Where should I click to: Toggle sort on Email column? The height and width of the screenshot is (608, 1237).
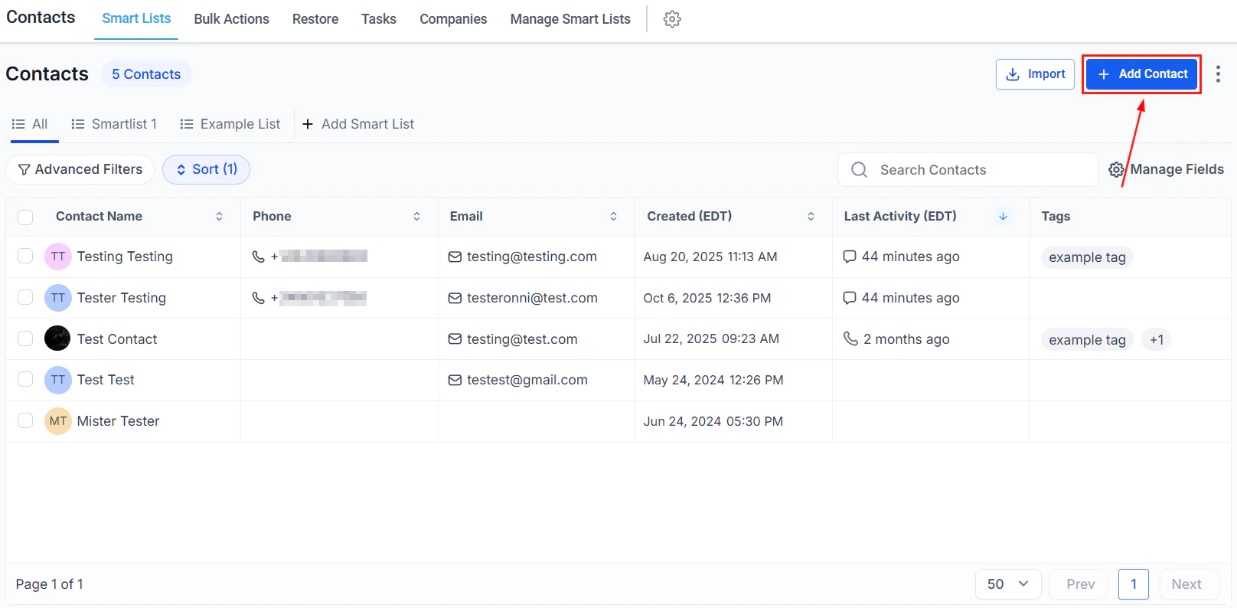click(614, 217)
